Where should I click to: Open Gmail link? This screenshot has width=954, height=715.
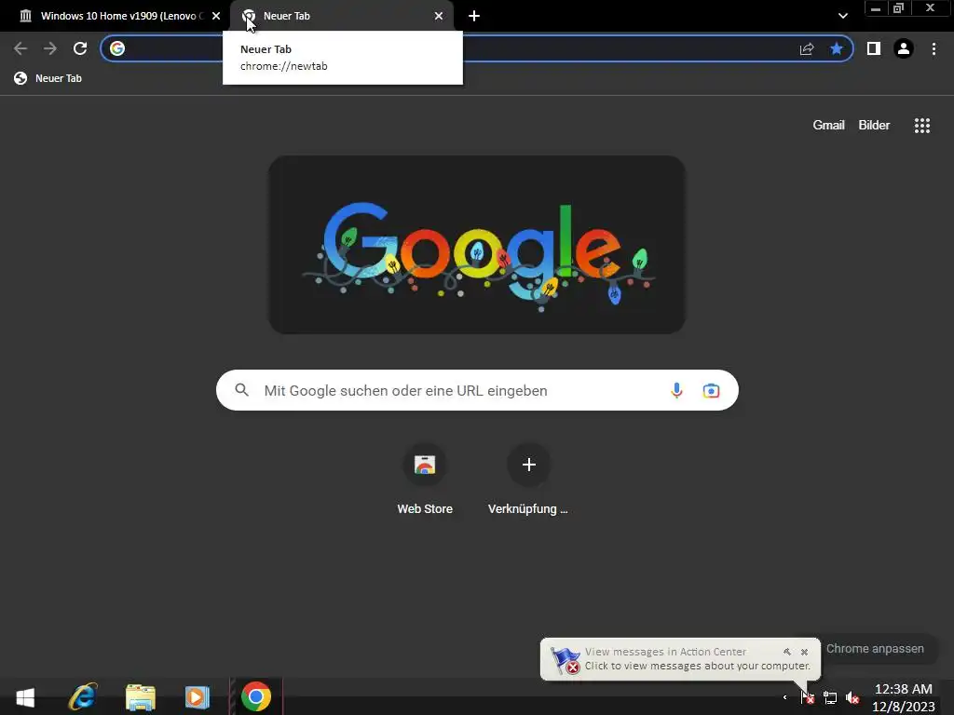click(828, 126)
